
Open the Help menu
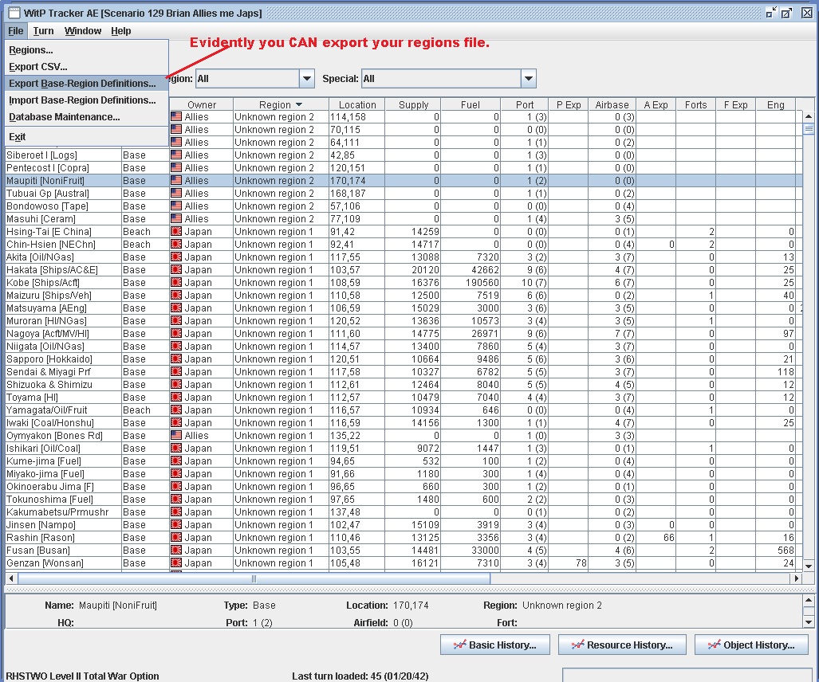(x=120, y=31)
